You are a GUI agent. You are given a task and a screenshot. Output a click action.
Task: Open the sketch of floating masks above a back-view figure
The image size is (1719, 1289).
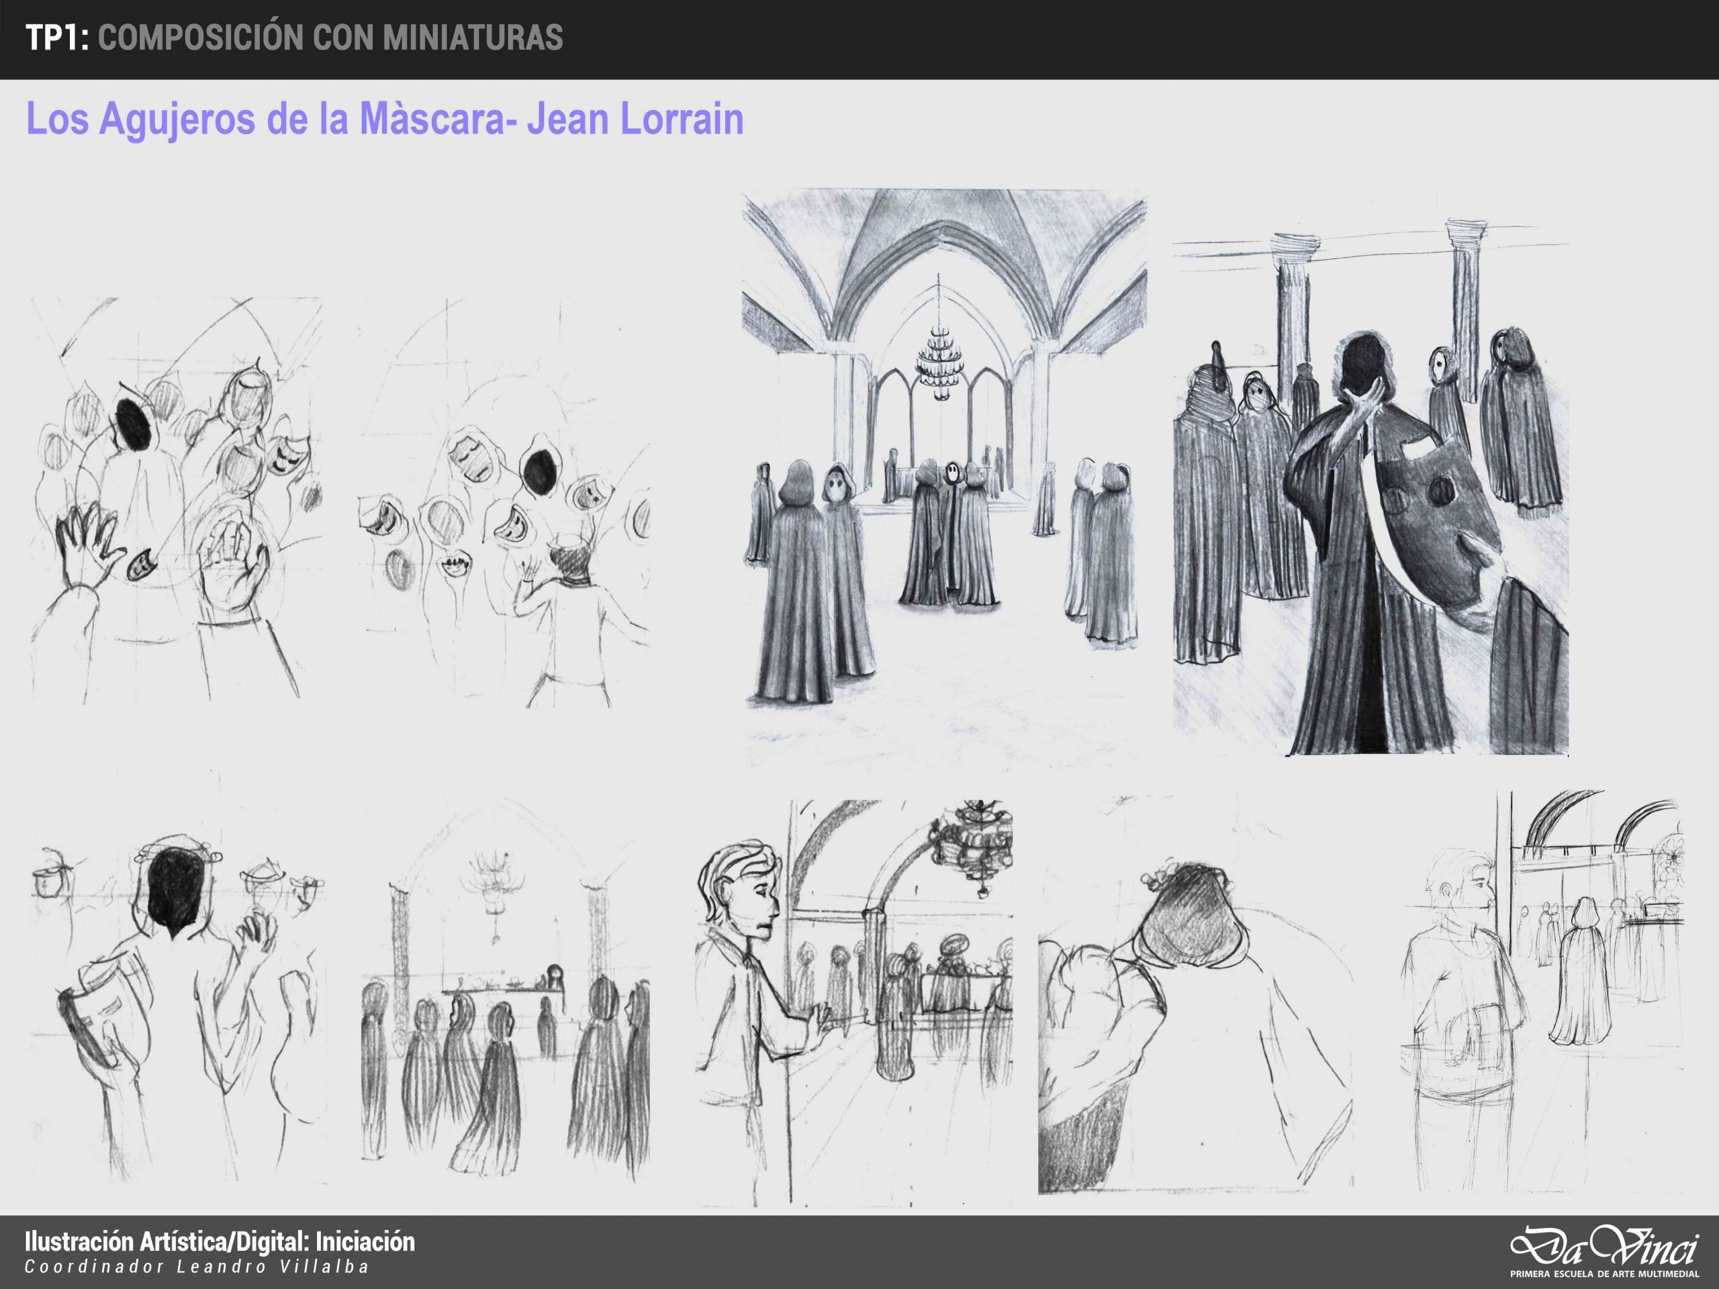coord(504,504)
